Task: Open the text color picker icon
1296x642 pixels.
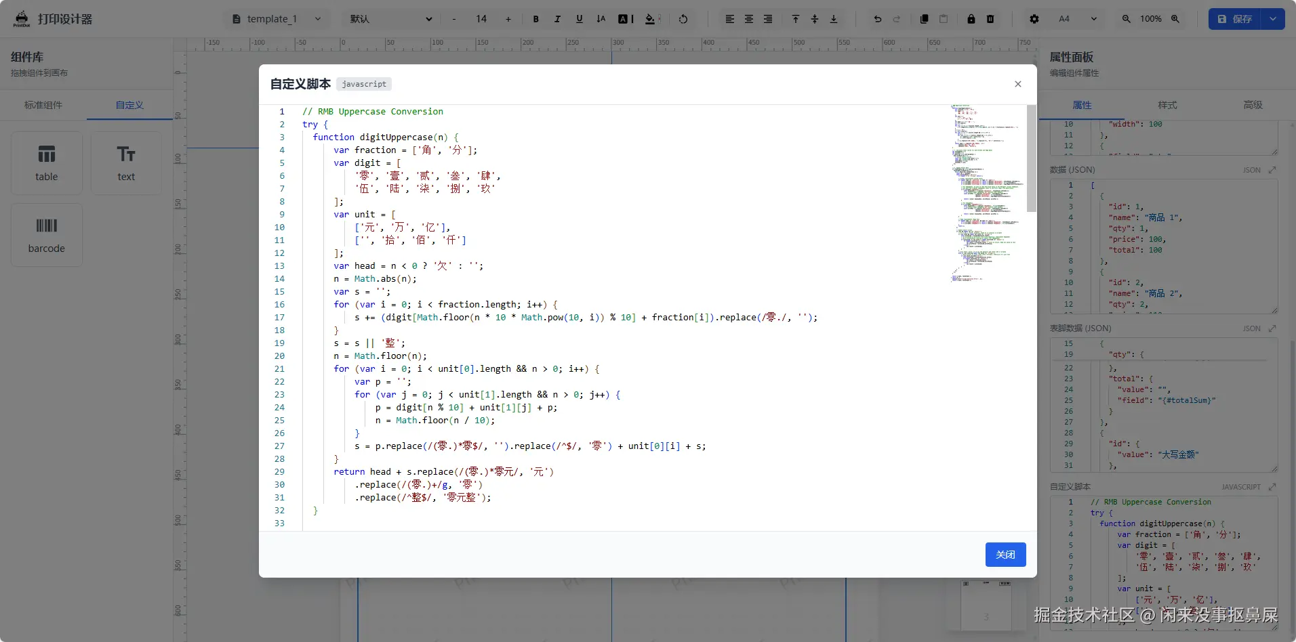Action: (x=626, y=19)
